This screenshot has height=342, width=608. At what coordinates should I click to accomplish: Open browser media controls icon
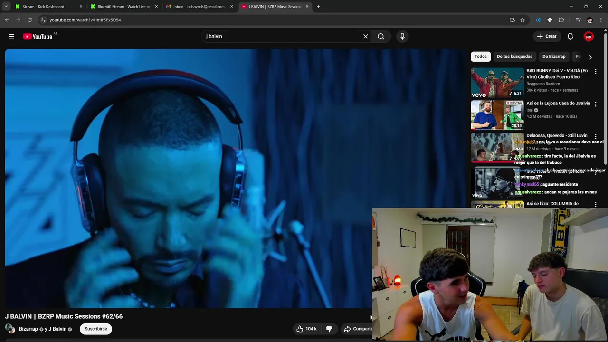(578, 20)
